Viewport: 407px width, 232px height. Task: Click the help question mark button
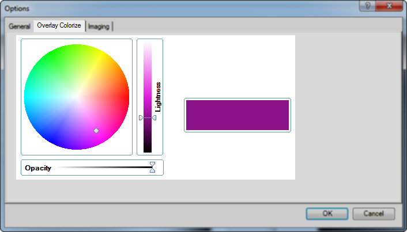[x=368, y=6]
